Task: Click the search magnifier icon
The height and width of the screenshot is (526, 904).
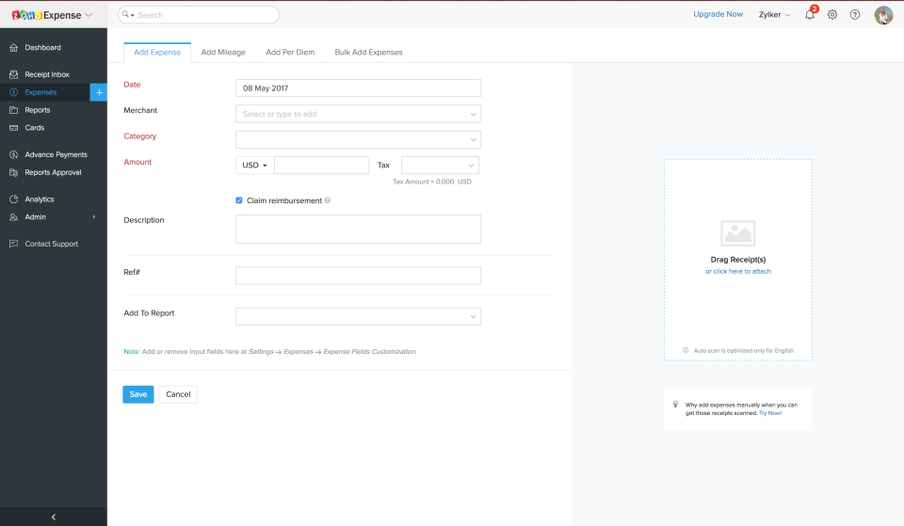Action: [x=125, y=14]
